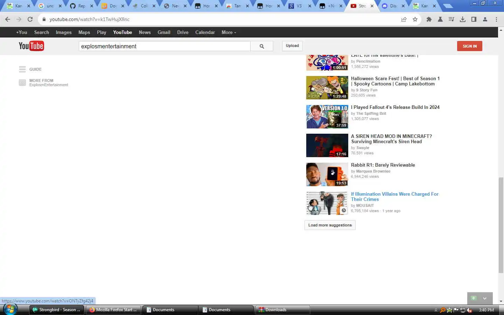The image size is (504, 315).
Task: Click the network tray icon
Action: click(463, 310)
